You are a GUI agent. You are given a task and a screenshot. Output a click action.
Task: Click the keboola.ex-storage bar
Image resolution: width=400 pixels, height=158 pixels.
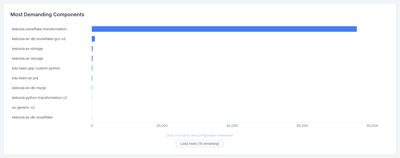[x=92, y=49]
